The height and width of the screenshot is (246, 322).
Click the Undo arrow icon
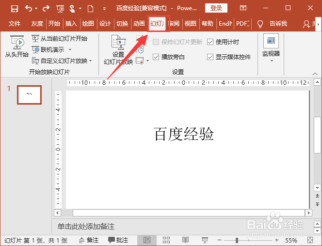[29, 8]
